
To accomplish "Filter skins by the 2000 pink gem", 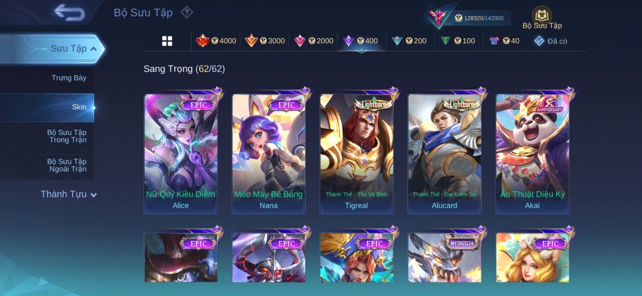I will pos(313,41).
